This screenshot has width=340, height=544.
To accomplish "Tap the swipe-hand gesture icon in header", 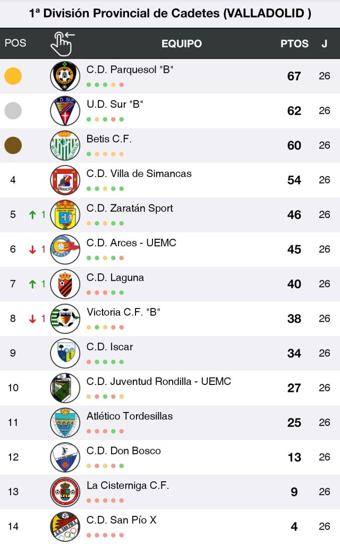I will 62,43.
